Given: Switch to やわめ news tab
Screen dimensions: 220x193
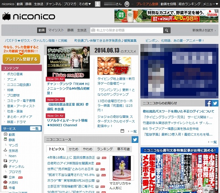Looking at the screenshot, I should [88, 149].
